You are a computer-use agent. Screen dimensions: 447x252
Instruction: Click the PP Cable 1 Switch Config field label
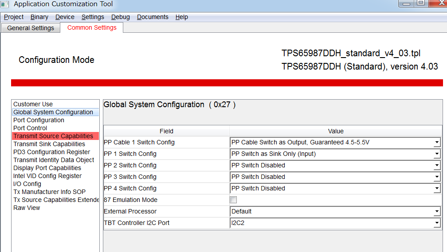pos(139,142)
